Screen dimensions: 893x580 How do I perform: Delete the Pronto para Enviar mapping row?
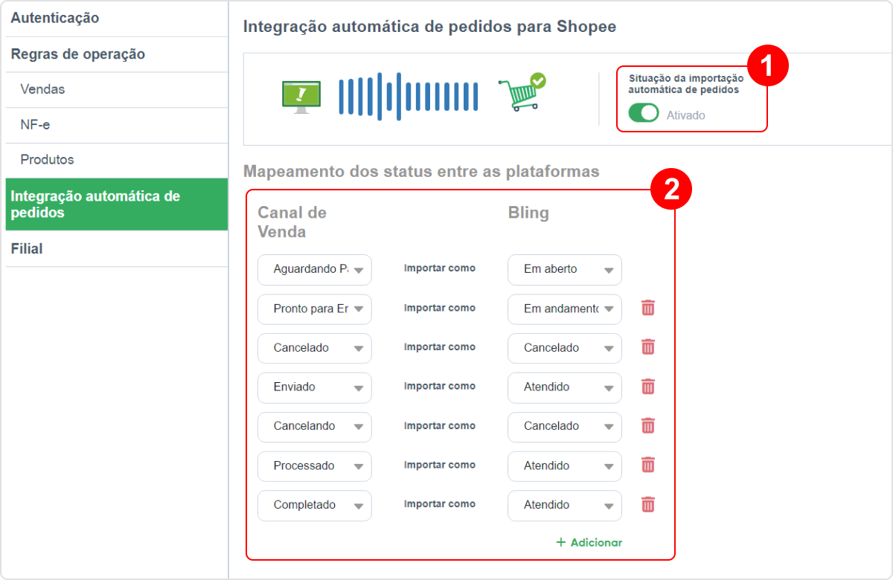click(x=648, y=308)
